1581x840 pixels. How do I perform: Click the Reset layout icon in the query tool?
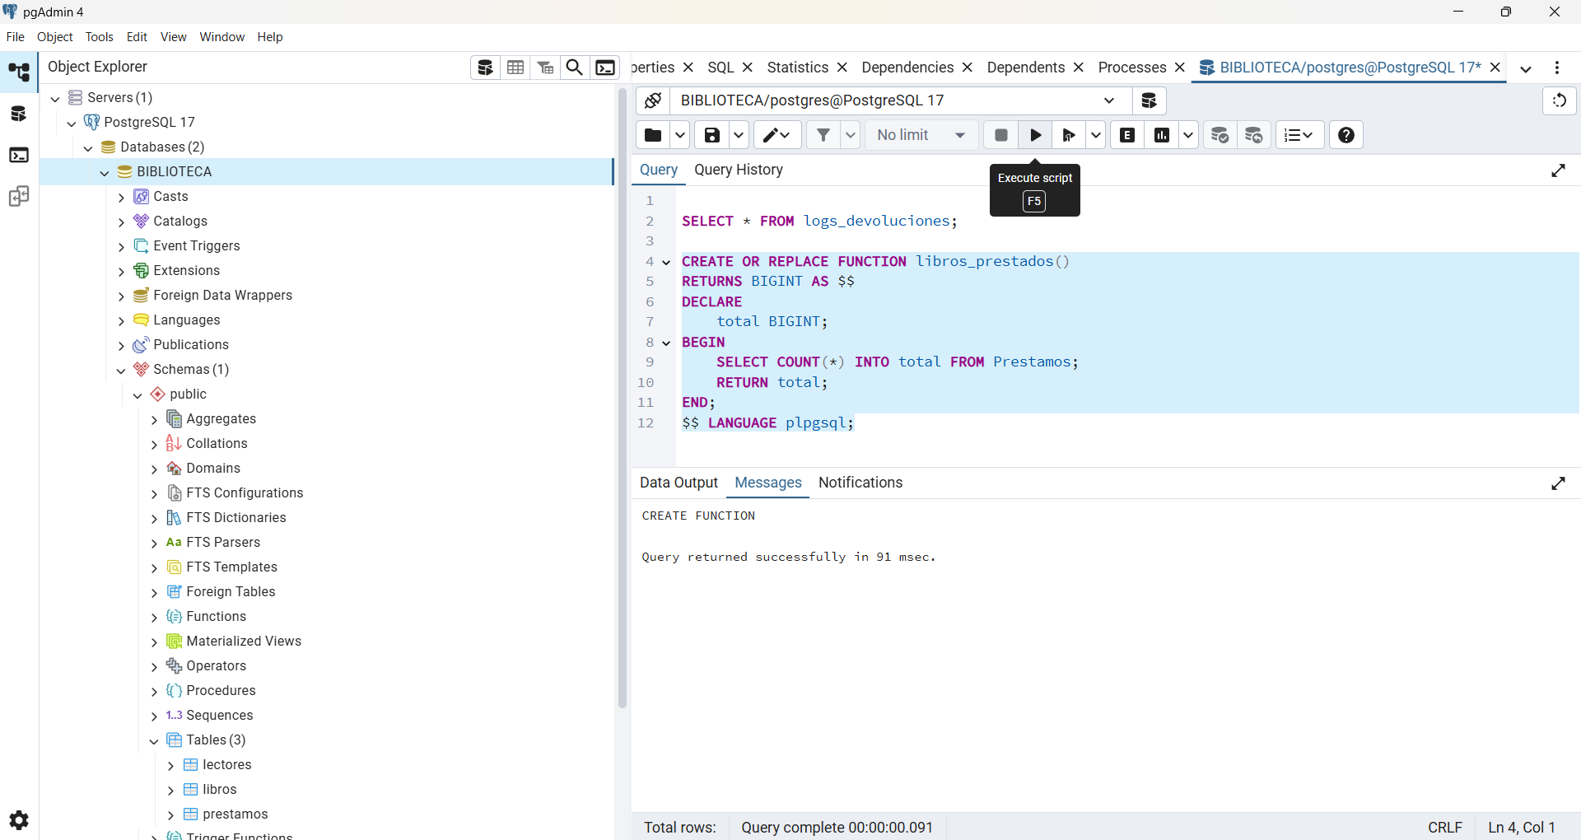point(1559,100)
